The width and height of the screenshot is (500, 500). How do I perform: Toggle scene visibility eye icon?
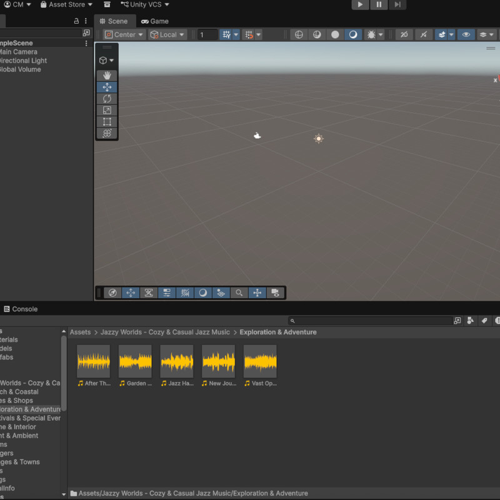pos(466,34)
